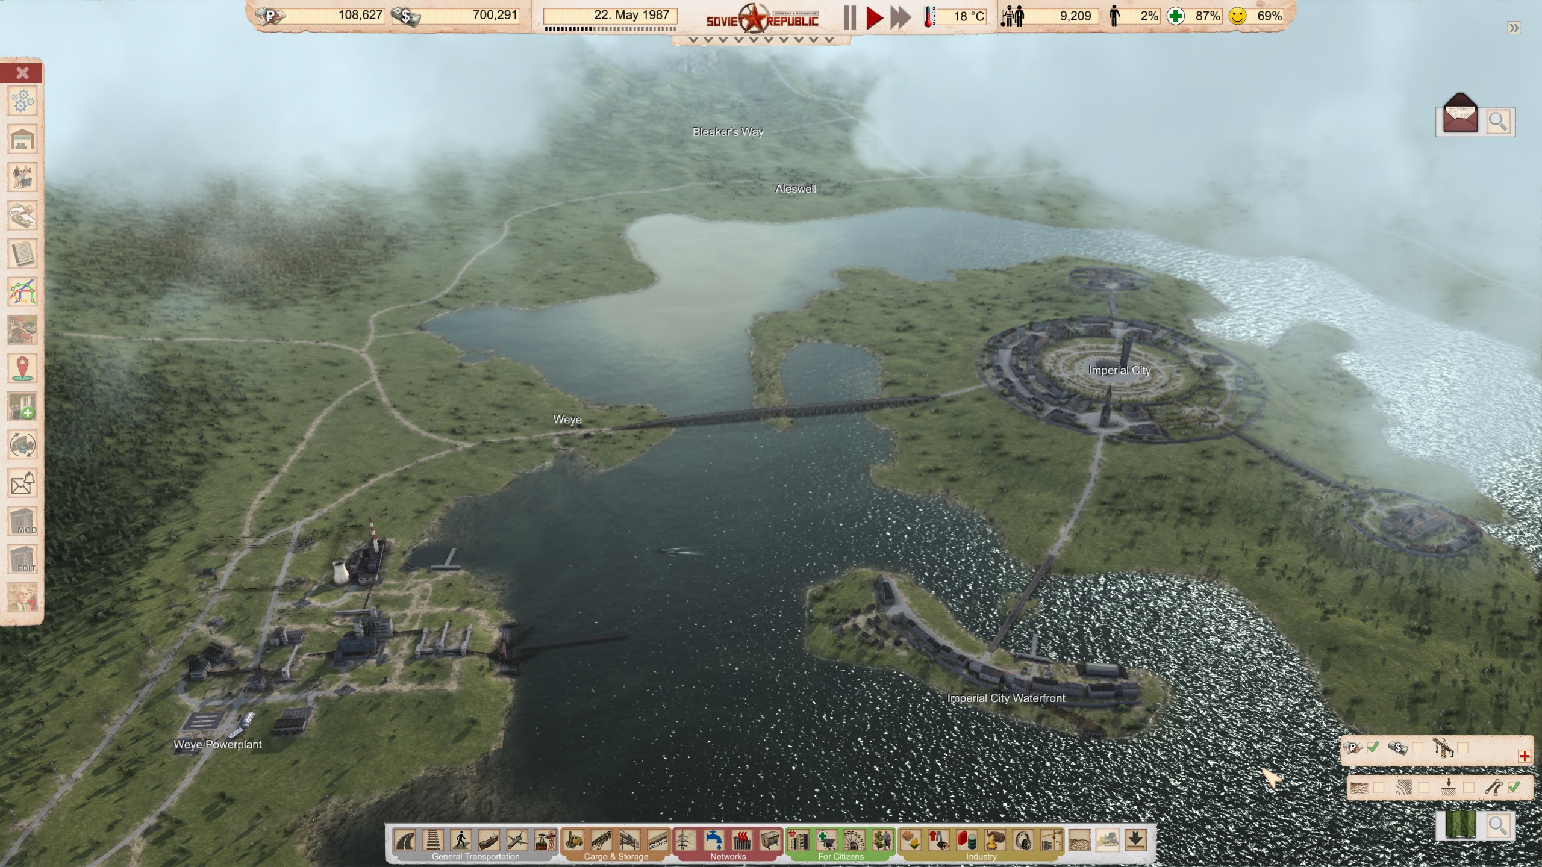Click the vehicle replace cycle icon
Screen dimensions: 1542x867
click(22, 445)
